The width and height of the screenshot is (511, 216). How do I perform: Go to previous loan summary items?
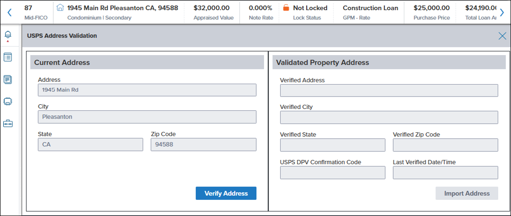pyautogui.click(x=10, y=12)
